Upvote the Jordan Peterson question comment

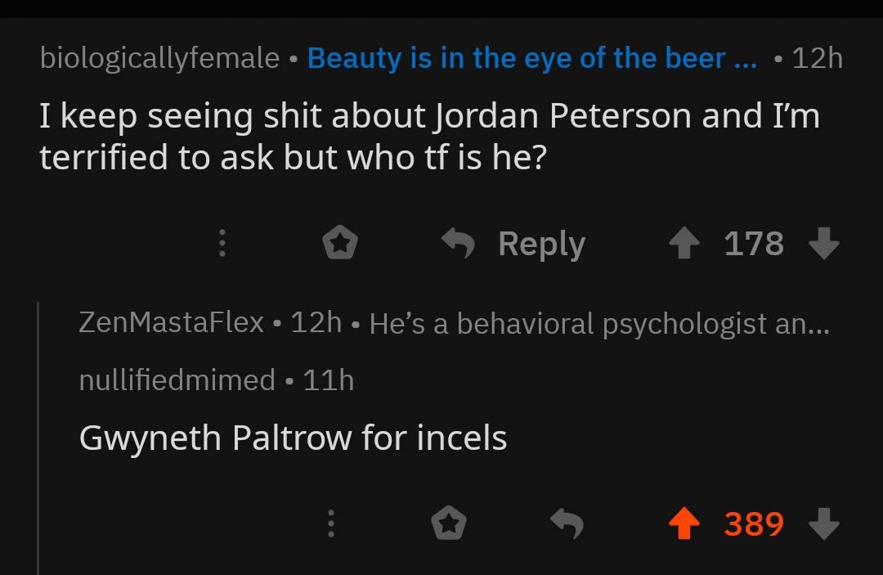click(x=684, y=242)
